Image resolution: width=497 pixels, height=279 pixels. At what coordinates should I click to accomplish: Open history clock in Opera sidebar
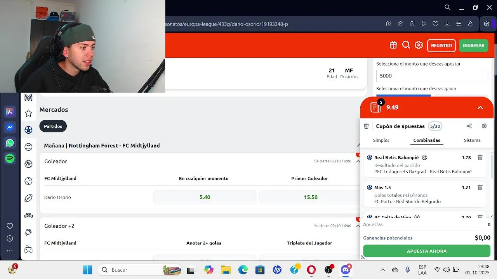10,238
